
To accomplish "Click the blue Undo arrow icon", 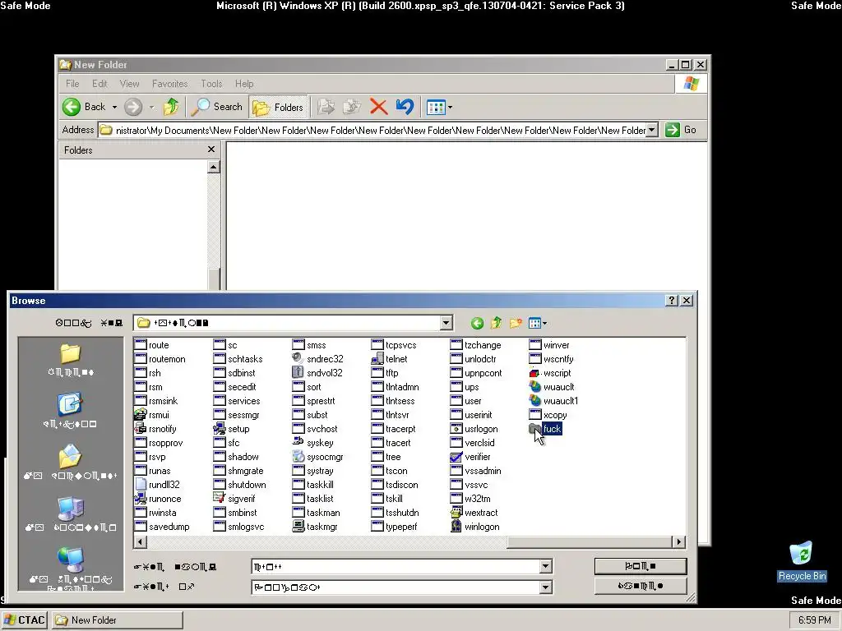I will coord(405,107).
